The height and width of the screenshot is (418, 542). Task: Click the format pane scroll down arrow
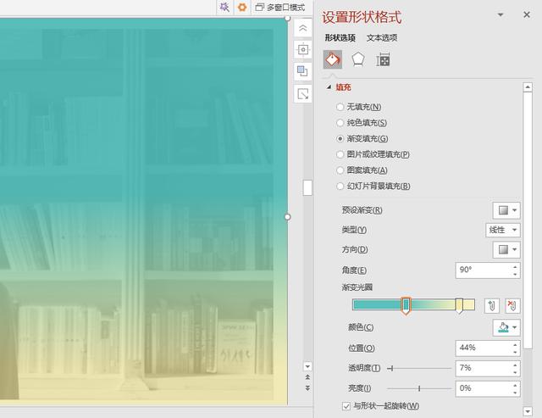(x=528, y=411)
